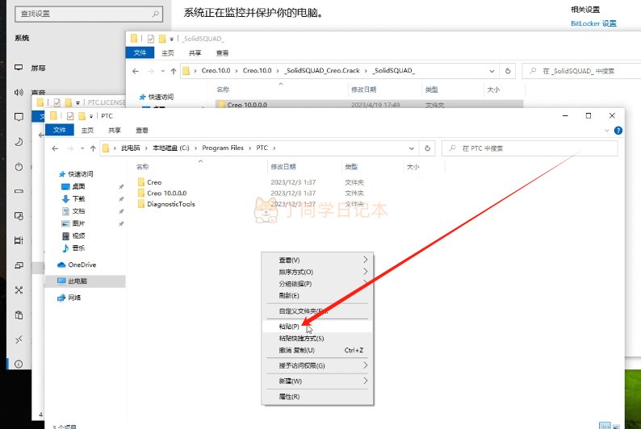Select the Creo folder icon

[x=140, y=182]
